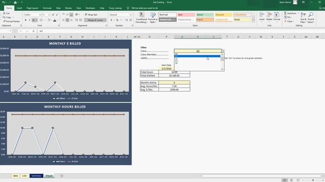Click the AutoSum sigma icon
The width and height of the screenshot is (325, 182).
tap(285, 13)
